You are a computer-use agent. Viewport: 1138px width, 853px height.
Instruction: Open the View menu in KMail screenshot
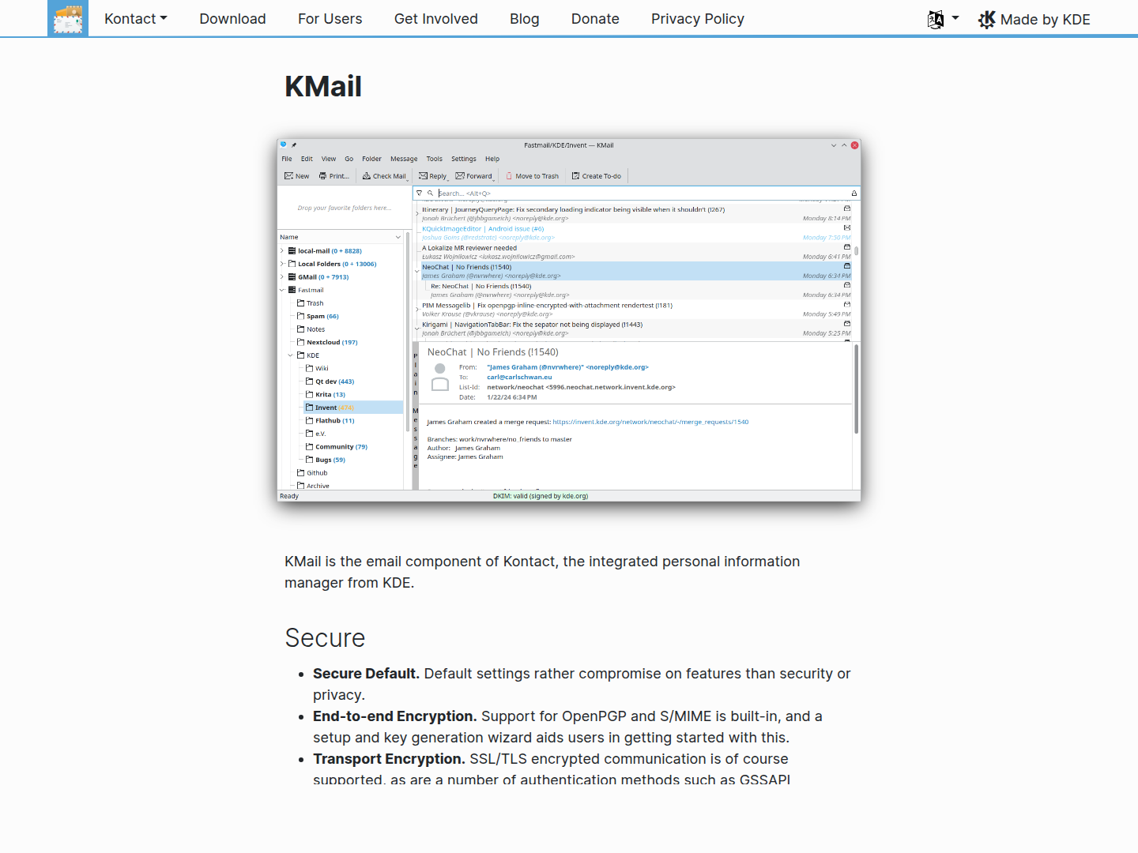click(329, 159)
